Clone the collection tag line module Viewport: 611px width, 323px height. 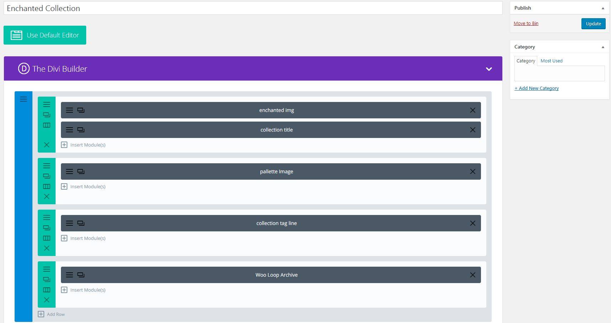(81, 223)
